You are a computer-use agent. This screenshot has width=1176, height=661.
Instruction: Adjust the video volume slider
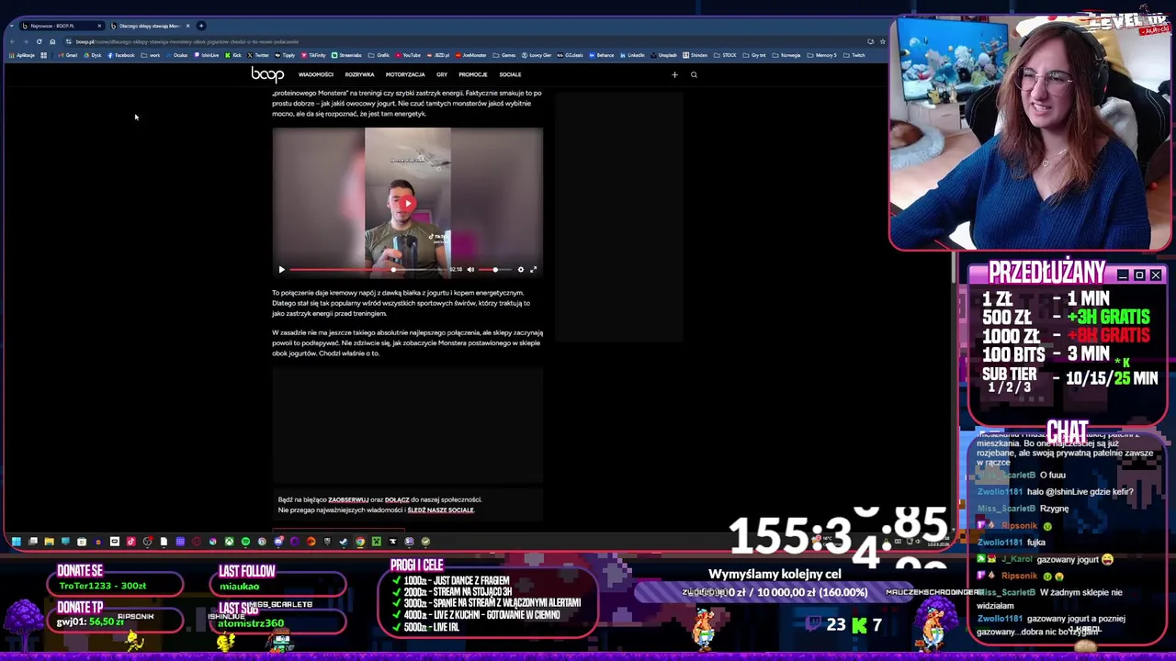pos(494,269)
